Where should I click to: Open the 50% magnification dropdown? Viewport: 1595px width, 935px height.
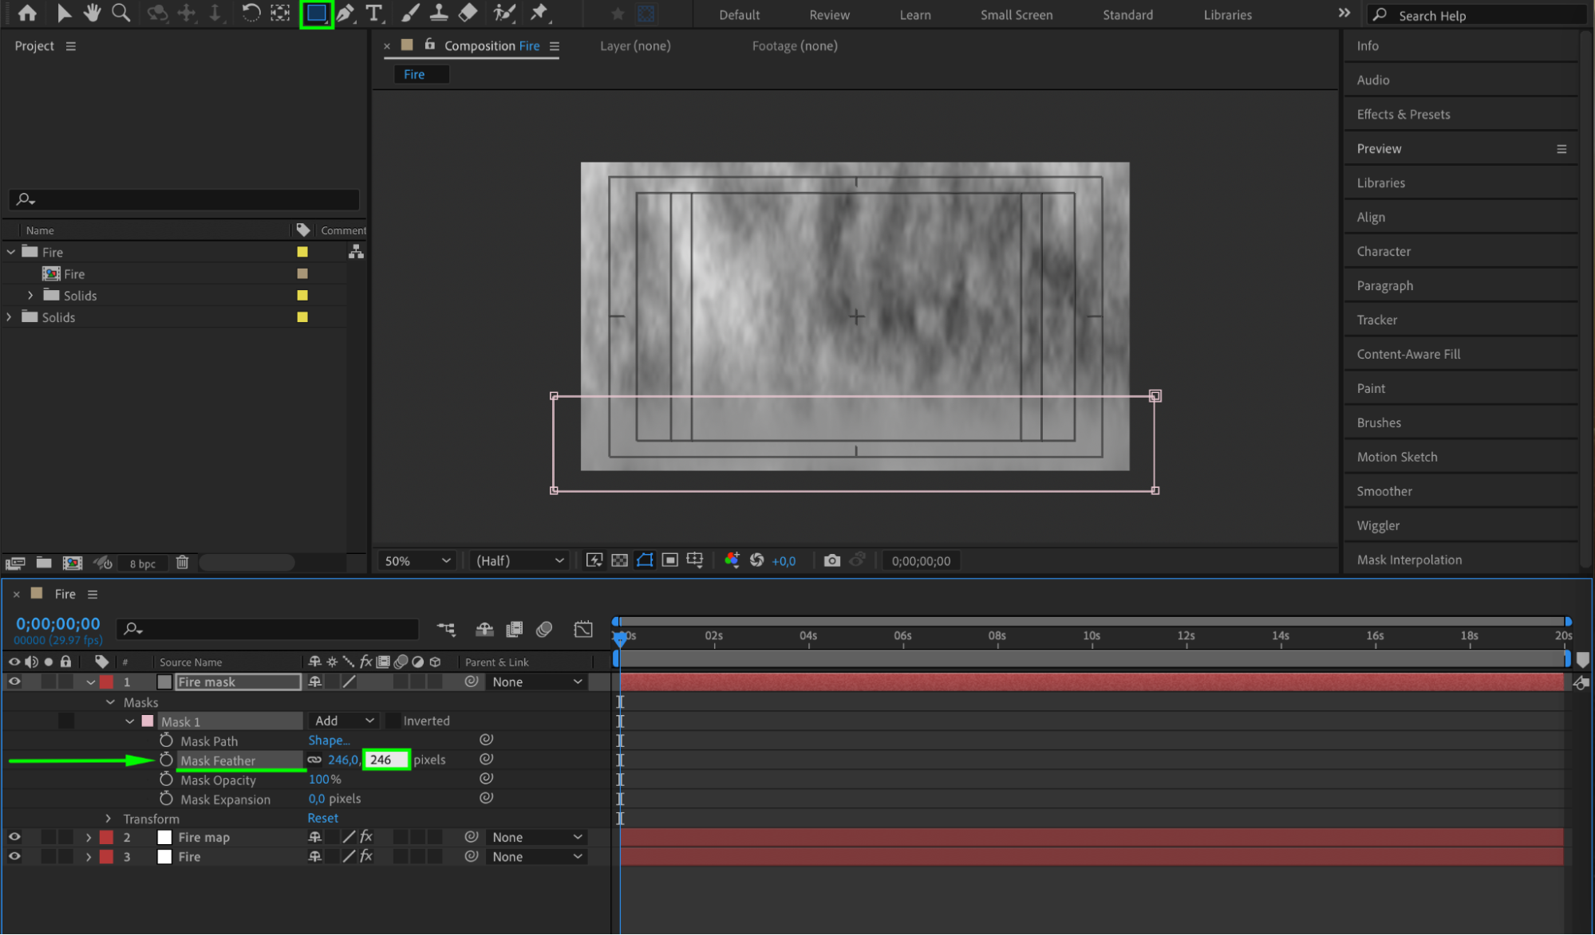click(x=417, y=560)
